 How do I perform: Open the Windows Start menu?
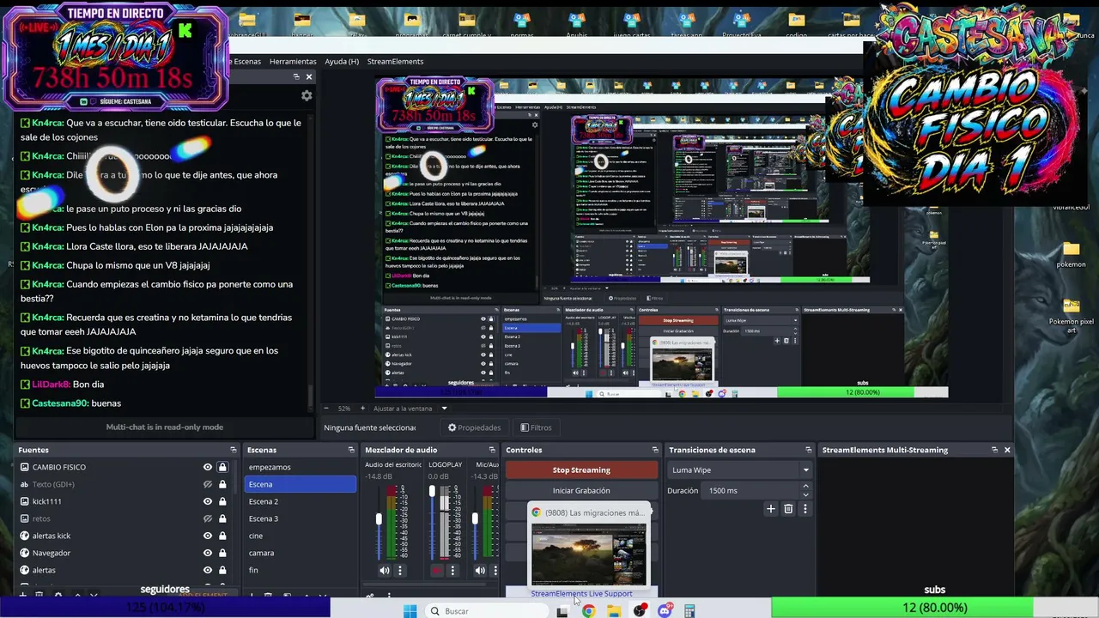click(410, 611)
